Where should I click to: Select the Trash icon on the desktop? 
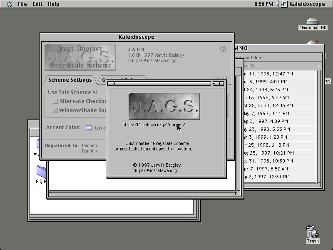tap(313, 234)
